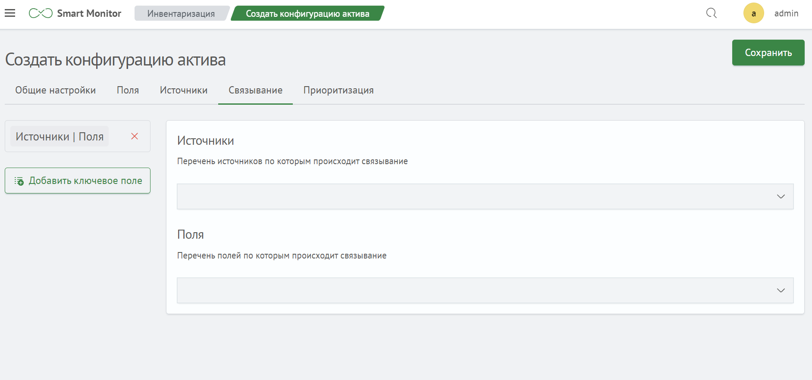The image size is (812, 380).
Task: Remove the Источники | Поля key field
Action: coord(135,136)
